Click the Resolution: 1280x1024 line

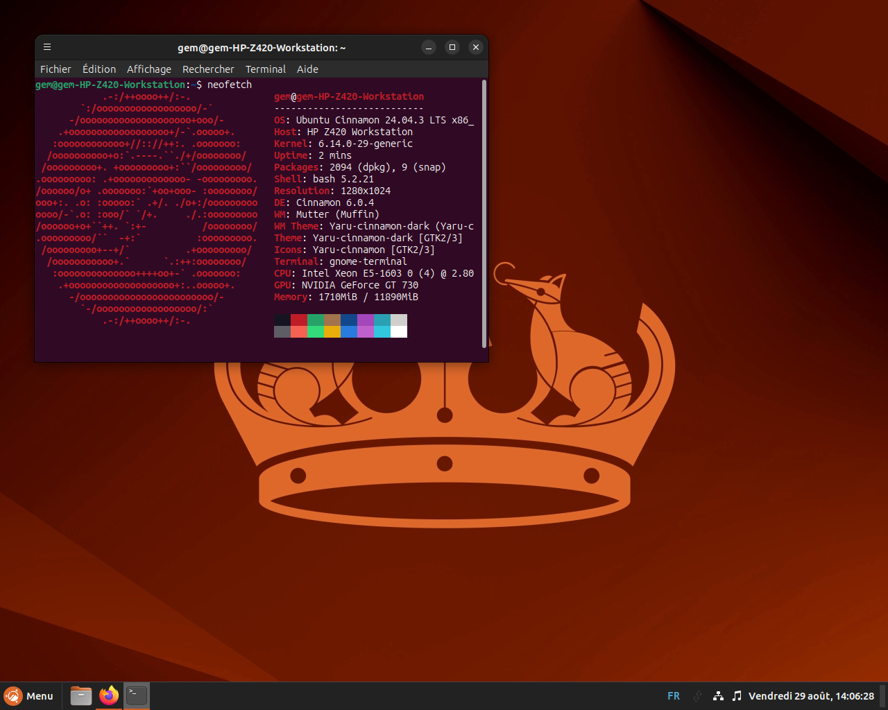pos(332,191)
